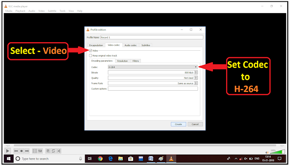This screenshot has width=290, height=165.
Task: Open the Paint taskbar icon
Action: tap(161, 159)
